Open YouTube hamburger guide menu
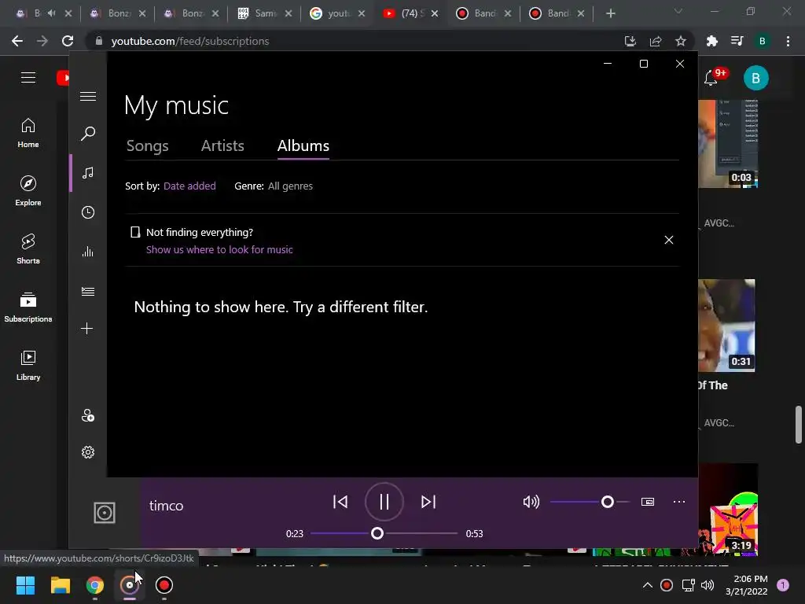Viewport: 805px width, 604px height. [28, 78]
